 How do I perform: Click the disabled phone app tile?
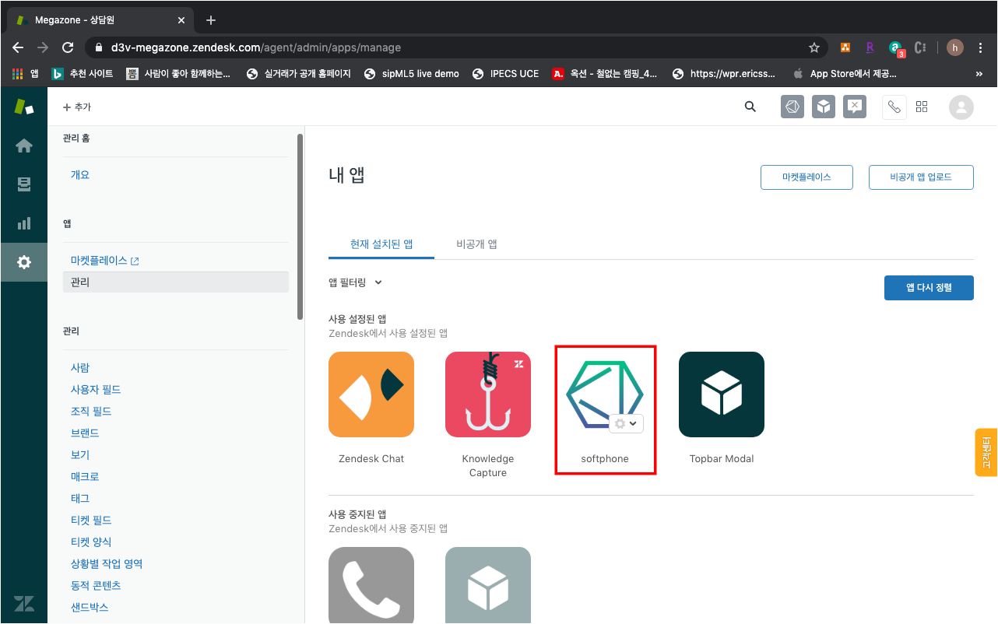(x=371, y=585)
